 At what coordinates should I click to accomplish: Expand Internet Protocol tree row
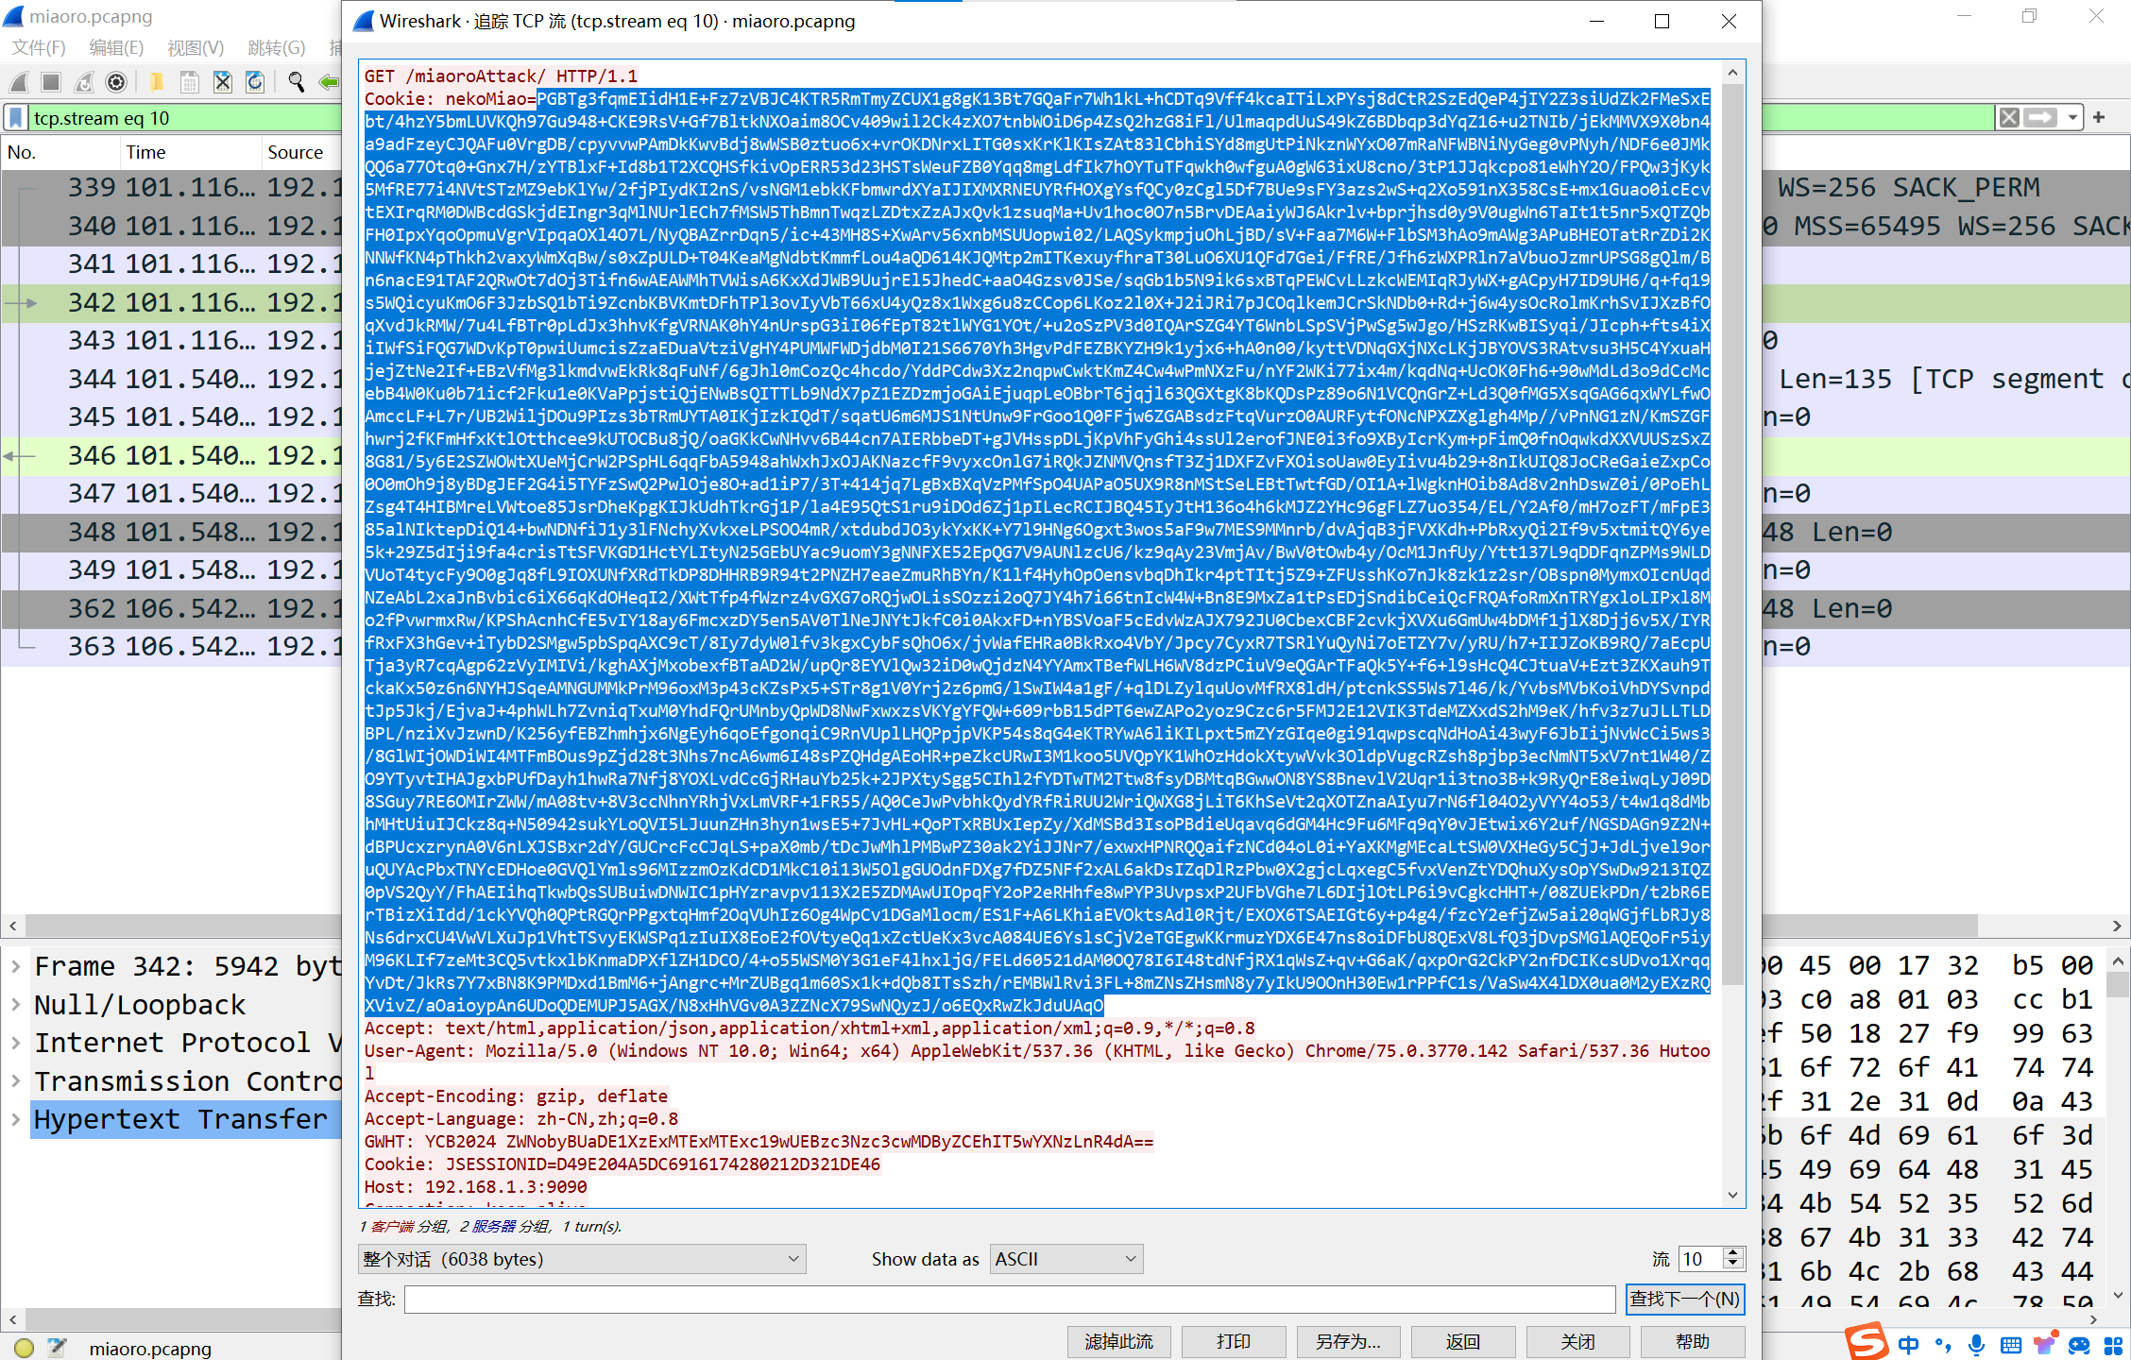(x=16, y=1043)
